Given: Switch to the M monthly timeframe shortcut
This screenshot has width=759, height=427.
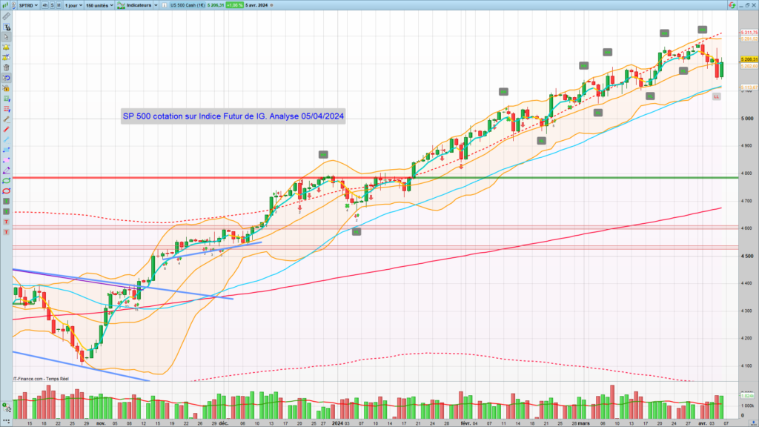Looking at the screenshot, I should point(59,5).
